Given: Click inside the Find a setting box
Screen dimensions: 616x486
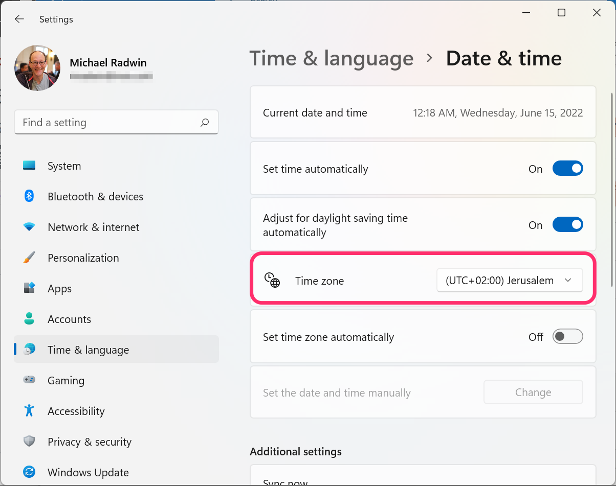Looking at the screenshot, I should coord(116,122).
